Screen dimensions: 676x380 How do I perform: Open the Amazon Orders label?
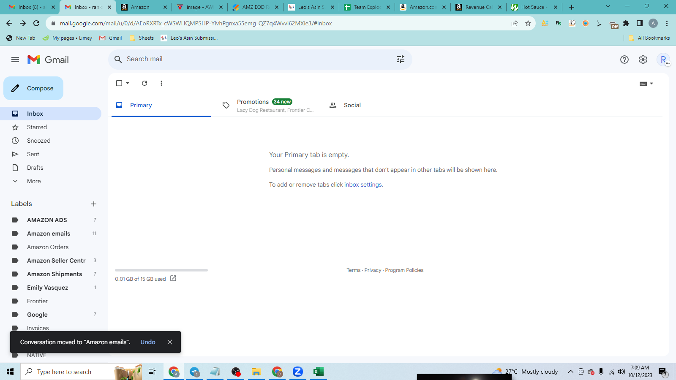(x=51, y=247)
